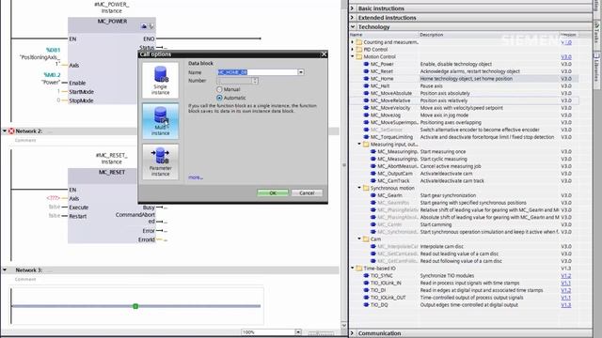Open the V3.0 version link for Motion Control
This screenshot has width=602, height=338.
(x=566, y=56)
